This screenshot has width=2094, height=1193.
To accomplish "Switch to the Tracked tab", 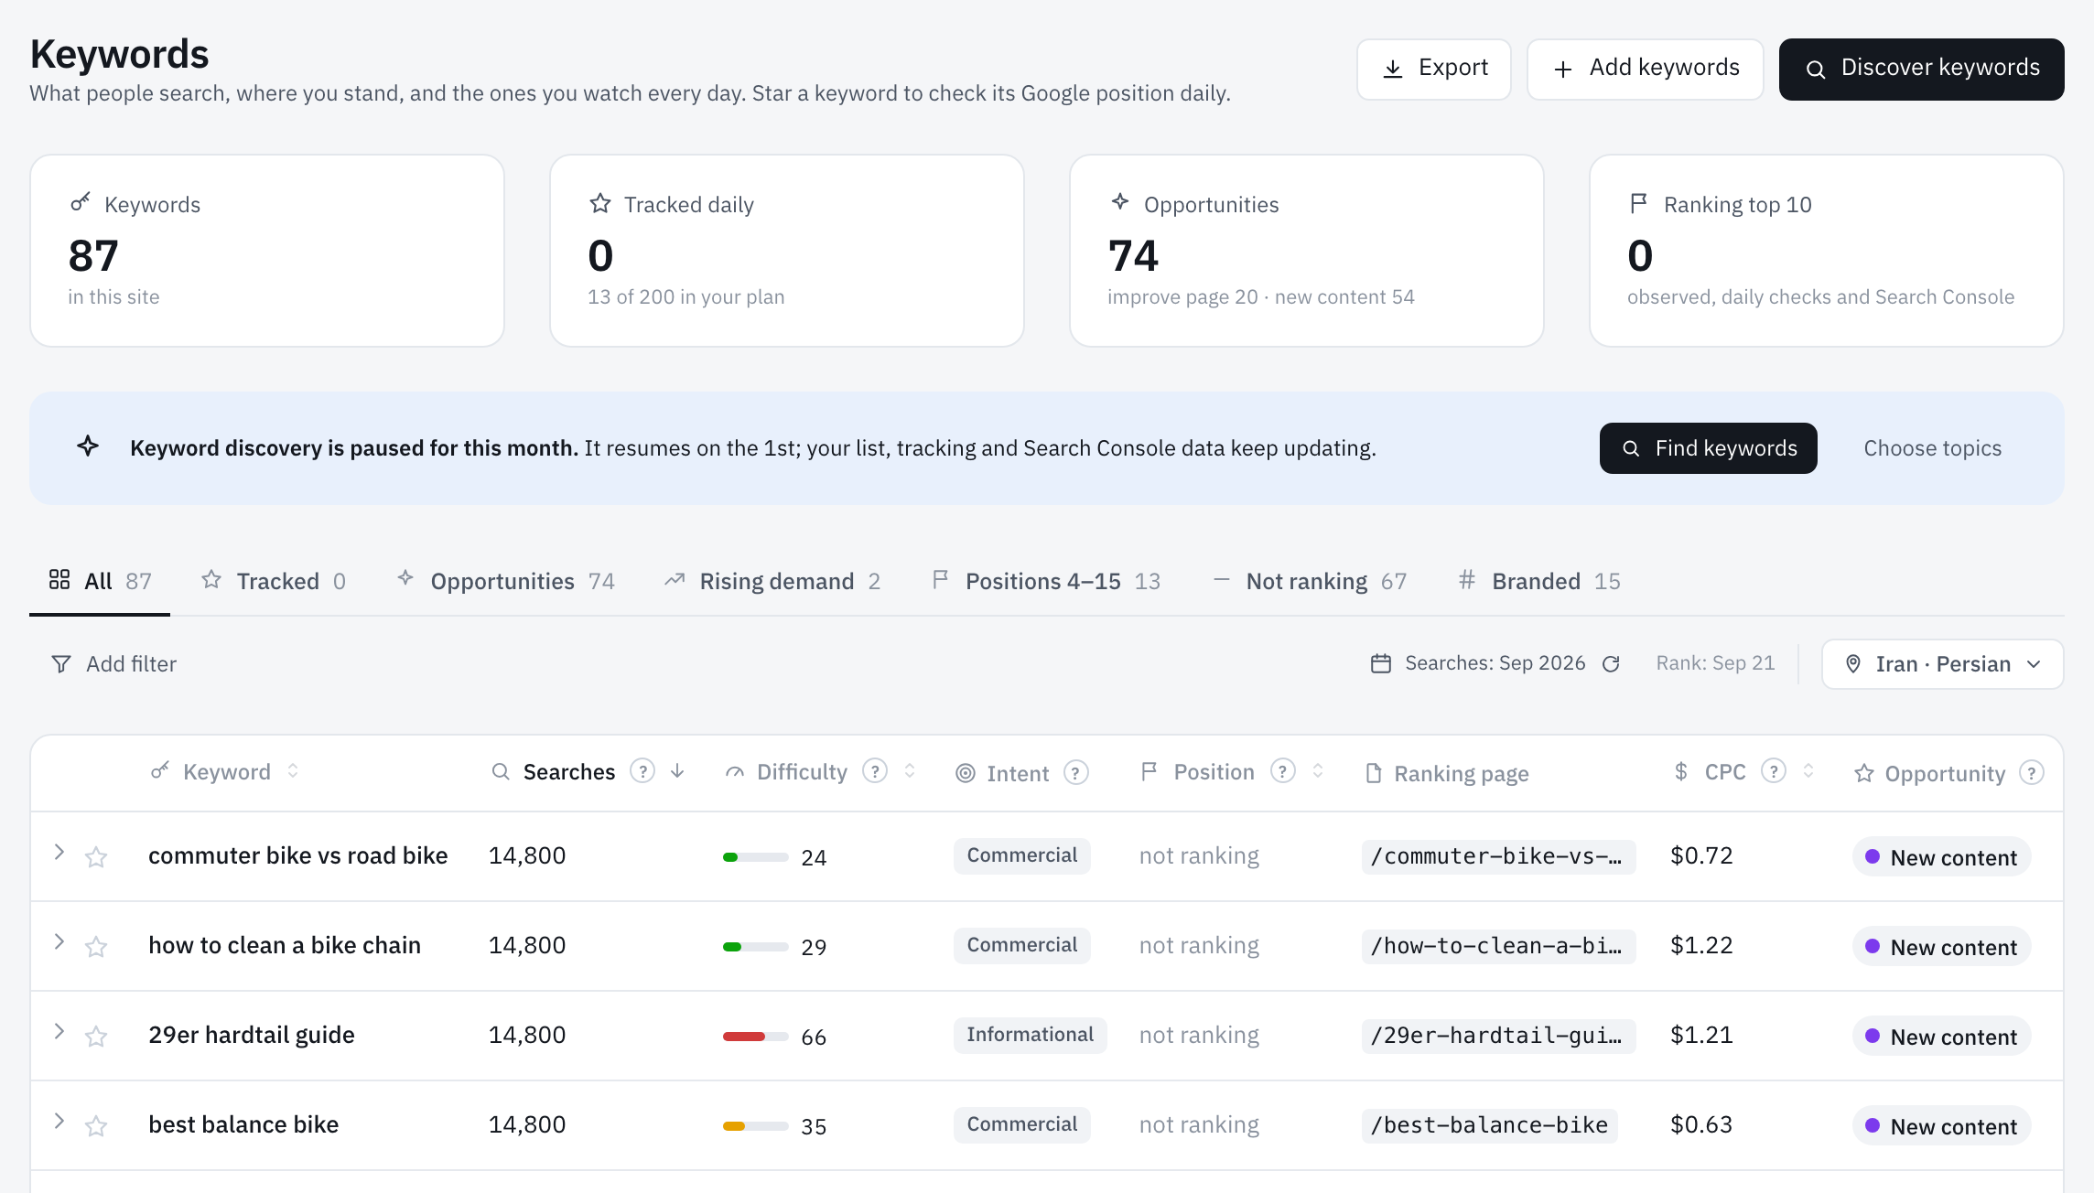I will tap(274, 581).
